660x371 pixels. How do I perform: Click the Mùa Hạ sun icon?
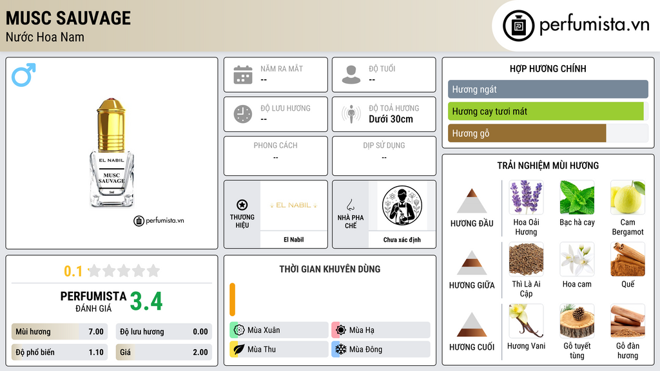click(341, 330)
